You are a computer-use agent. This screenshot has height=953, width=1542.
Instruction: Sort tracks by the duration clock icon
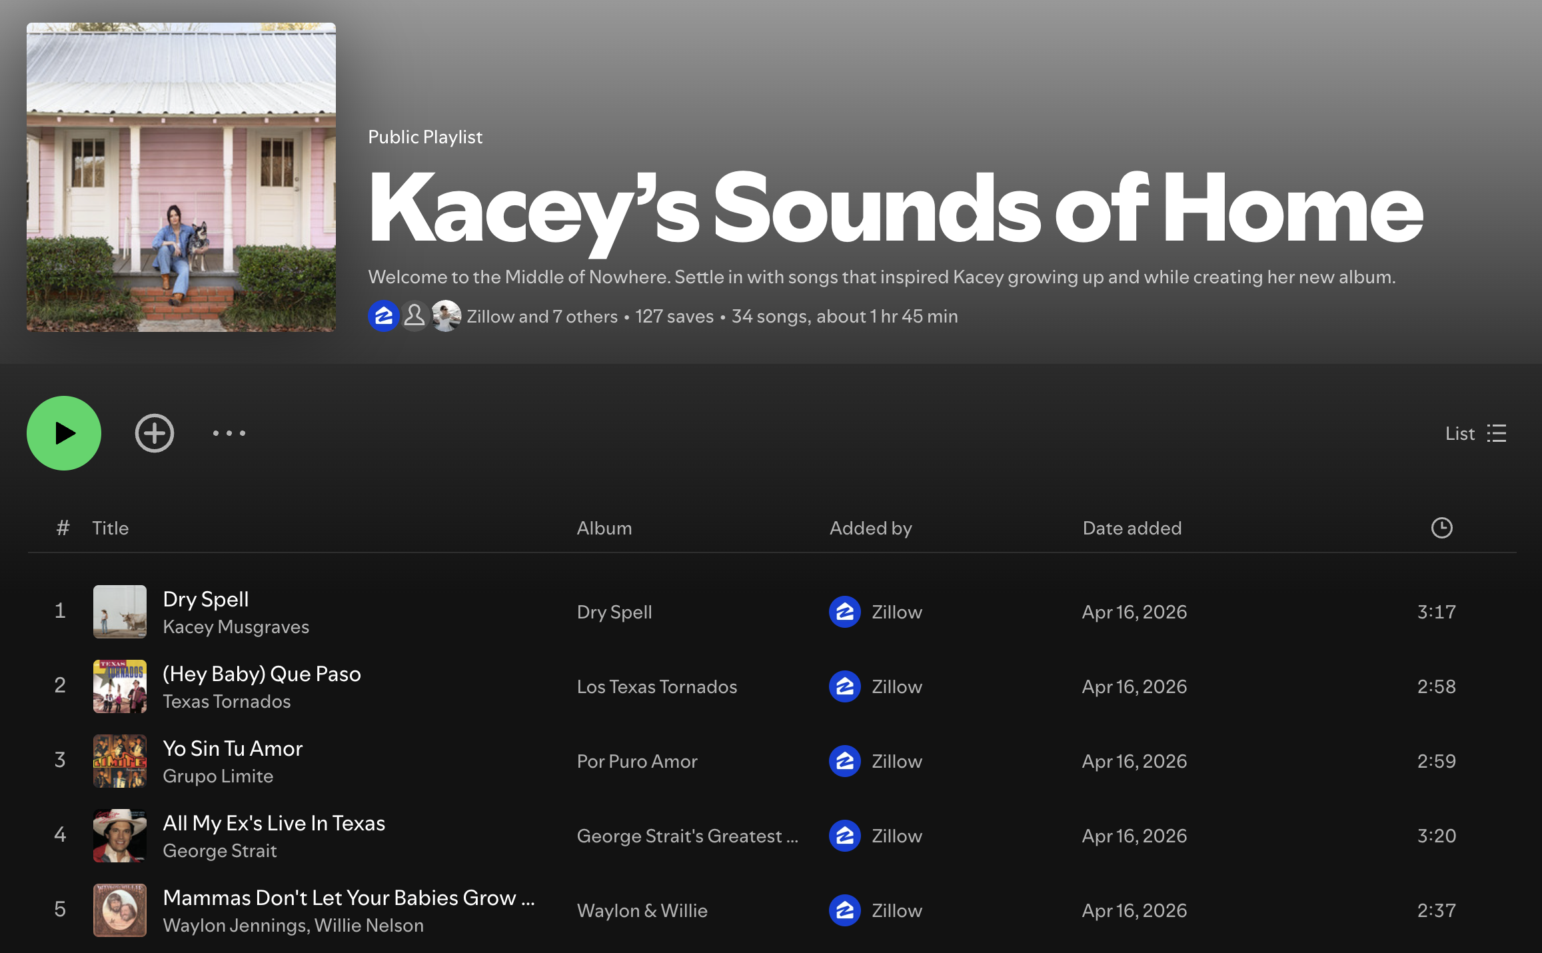click(1442, 528)
